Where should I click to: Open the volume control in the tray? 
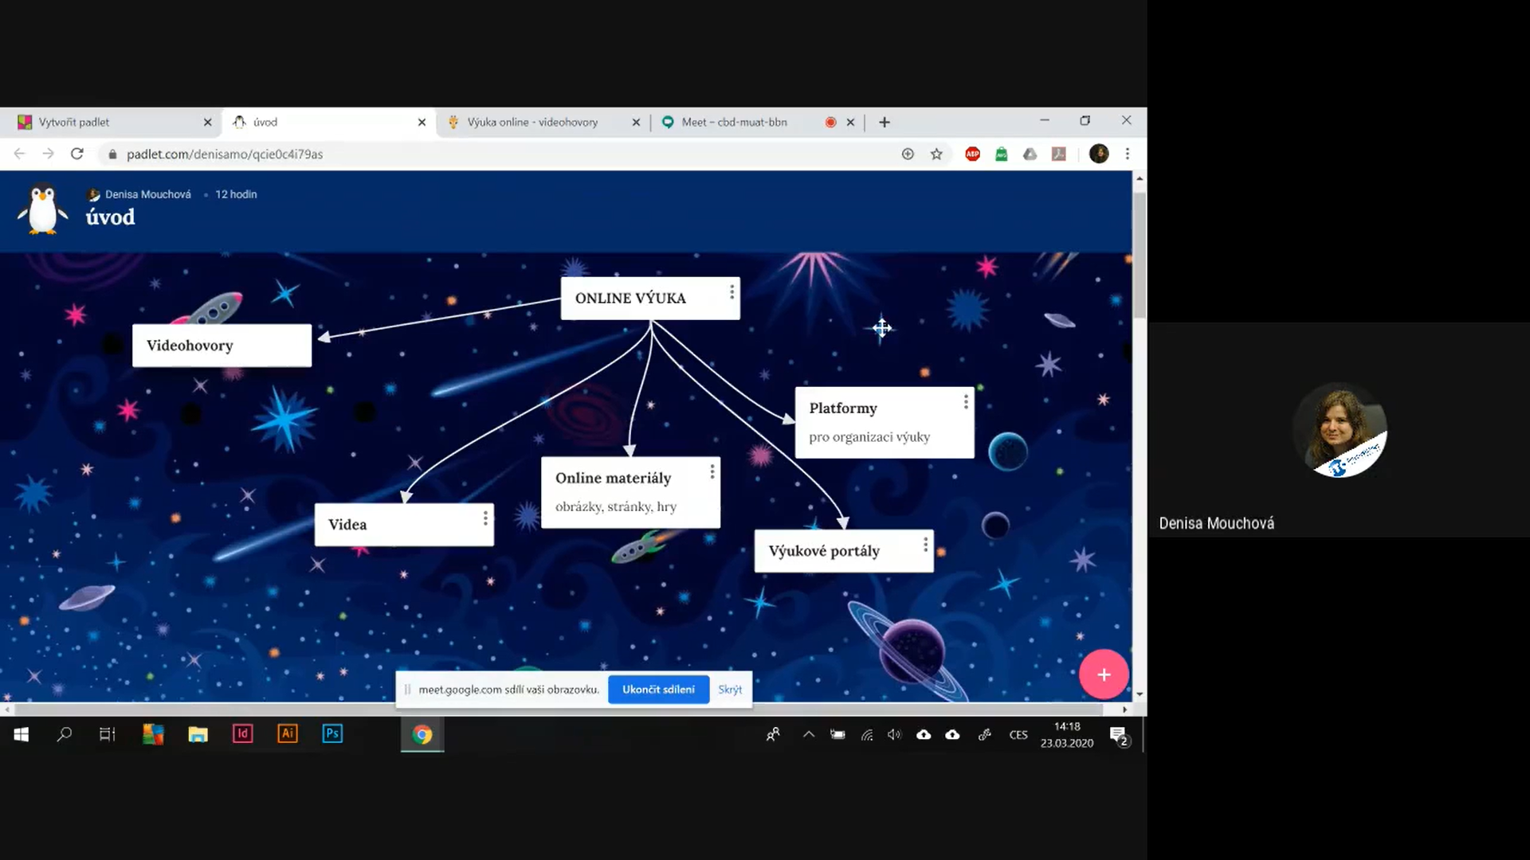coord(894,734)
